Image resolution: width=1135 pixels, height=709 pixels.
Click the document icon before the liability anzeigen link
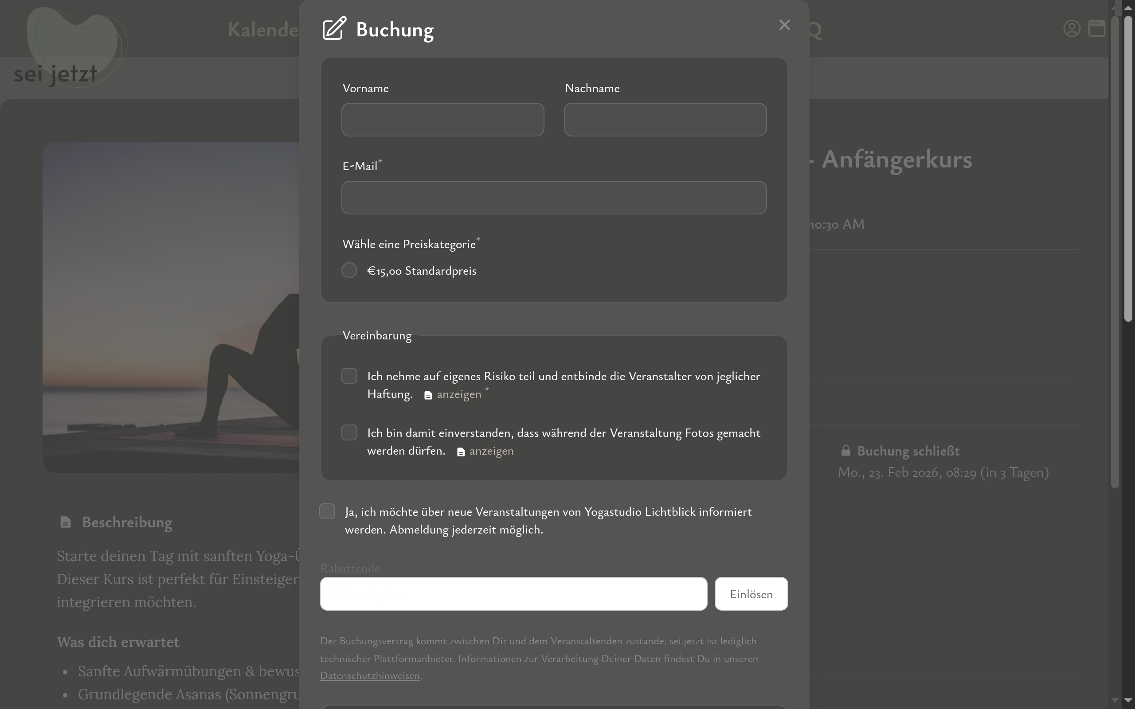(x=428, y=395)
